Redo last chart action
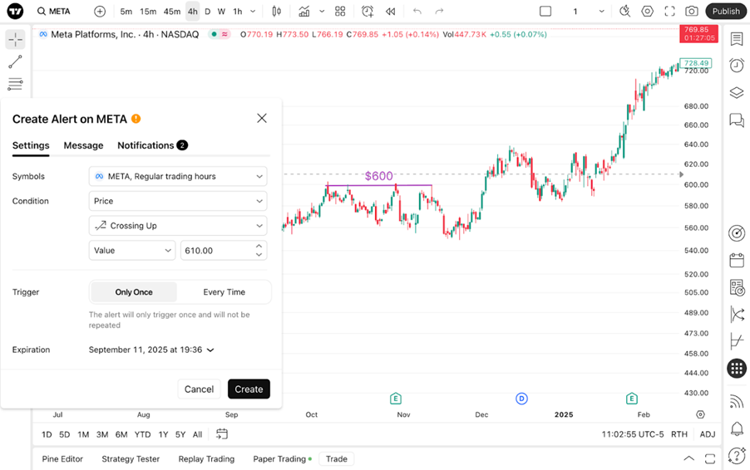This screenshot has height=470, width=750. (439, 11)
